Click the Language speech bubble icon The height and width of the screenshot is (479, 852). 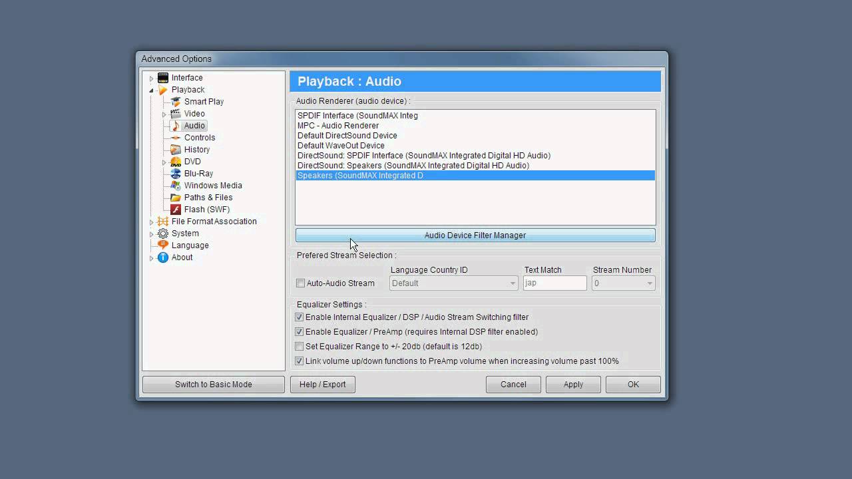click(163, 245)
